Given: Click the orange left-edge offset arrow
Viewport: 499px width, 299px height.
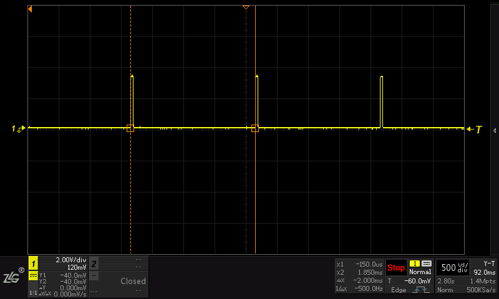Looking at the screenshot, I should pyautogui.click(x=30, y=9).
